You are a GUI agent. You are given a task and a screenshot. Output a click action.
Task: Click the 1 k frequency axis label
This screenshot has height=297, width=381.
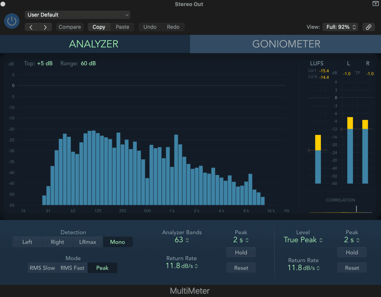172,211
